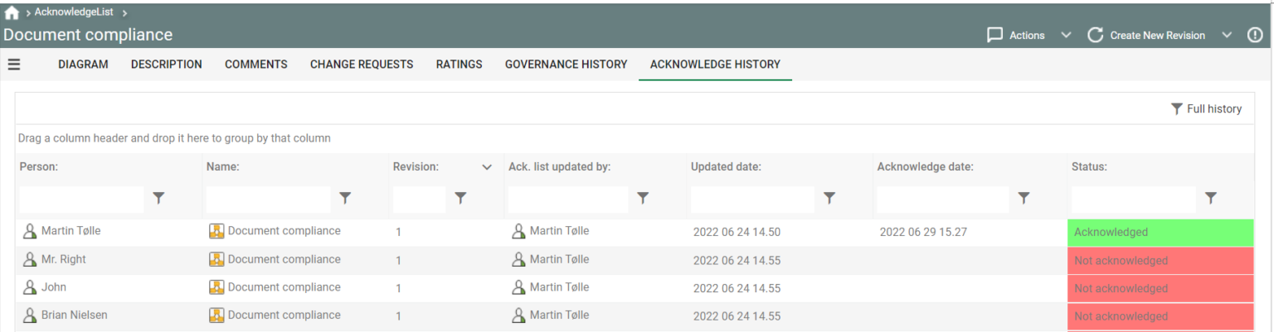The height and width of the screenshot is (332, 1274).
Task: Click the filter icon for Revision column
Action: point(460,198)
